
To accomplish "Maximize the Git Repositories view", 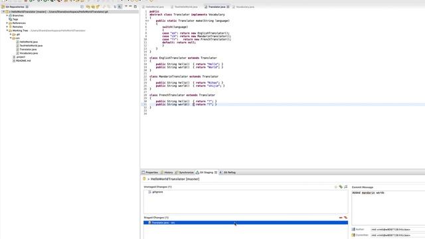I will click(135, 7).
